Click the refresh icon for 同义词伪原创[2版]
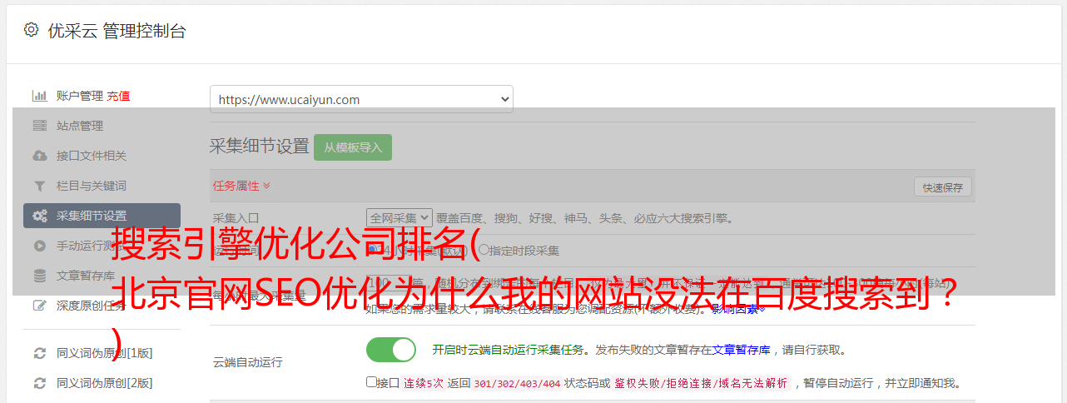Viewport: 1067px width, 403px height. (39, 383)
